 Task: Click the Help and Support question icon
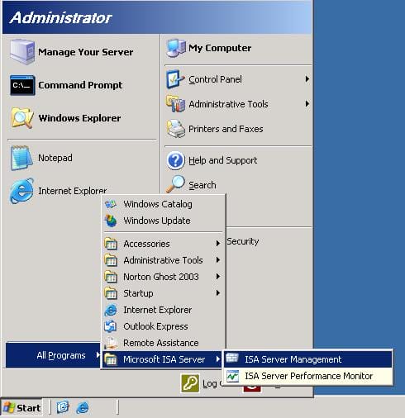click(175, 160)
